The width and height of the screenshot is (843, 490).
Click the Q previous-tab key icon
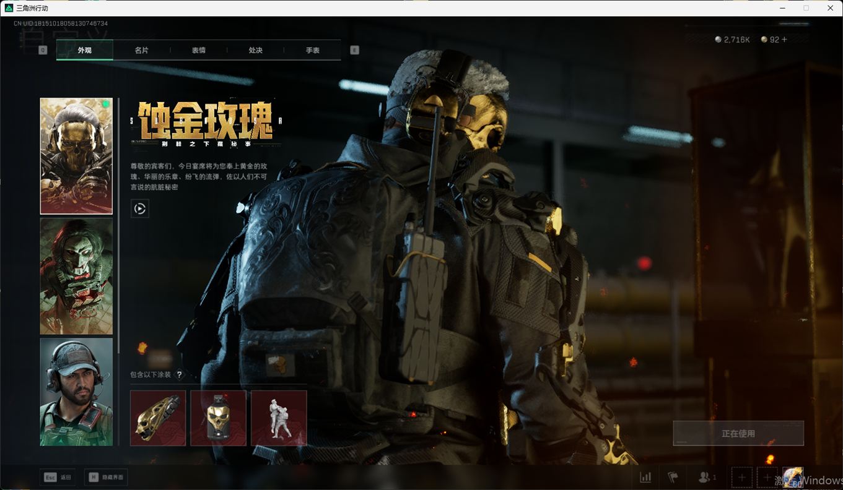point(43,50)
